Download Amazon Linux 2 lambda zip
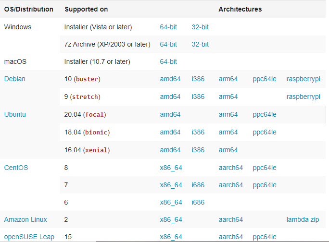 pyautogui.click(x=303, y=219)
